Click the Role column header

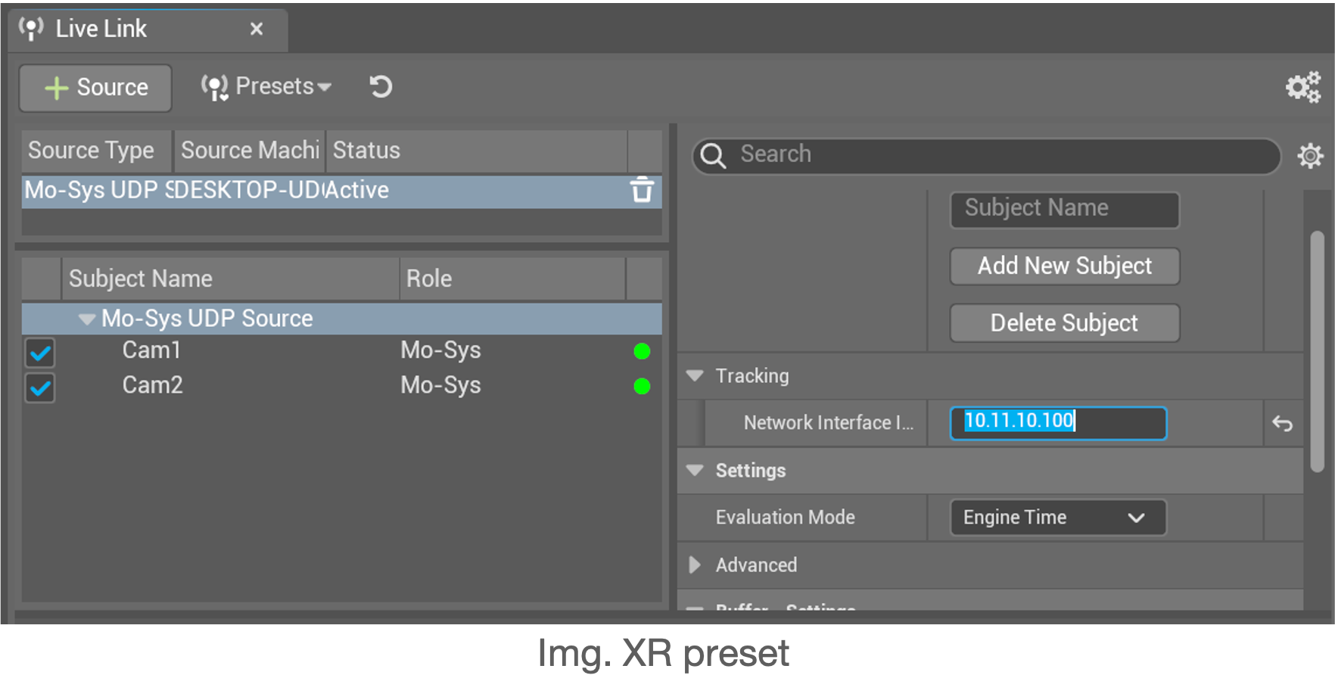click(x=512, y=278)
